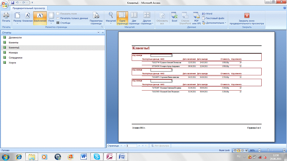
Task: Switch to Design view status bar icon
Action: pos(246,150)
